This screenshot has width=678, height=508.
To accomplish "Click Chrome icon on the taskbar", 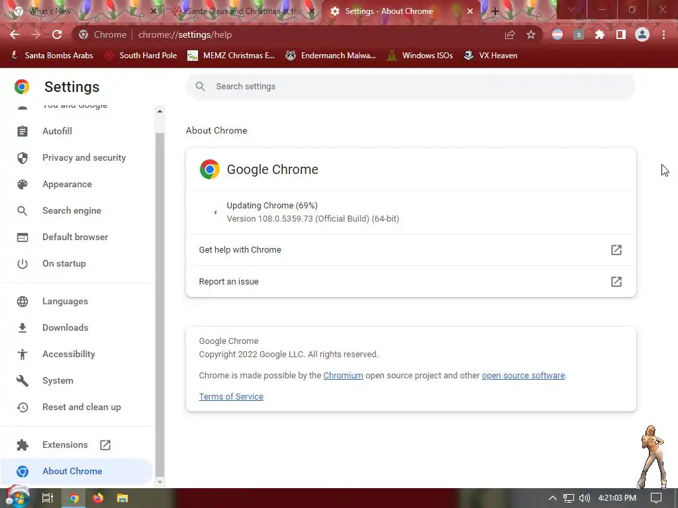I will [73, 498].
